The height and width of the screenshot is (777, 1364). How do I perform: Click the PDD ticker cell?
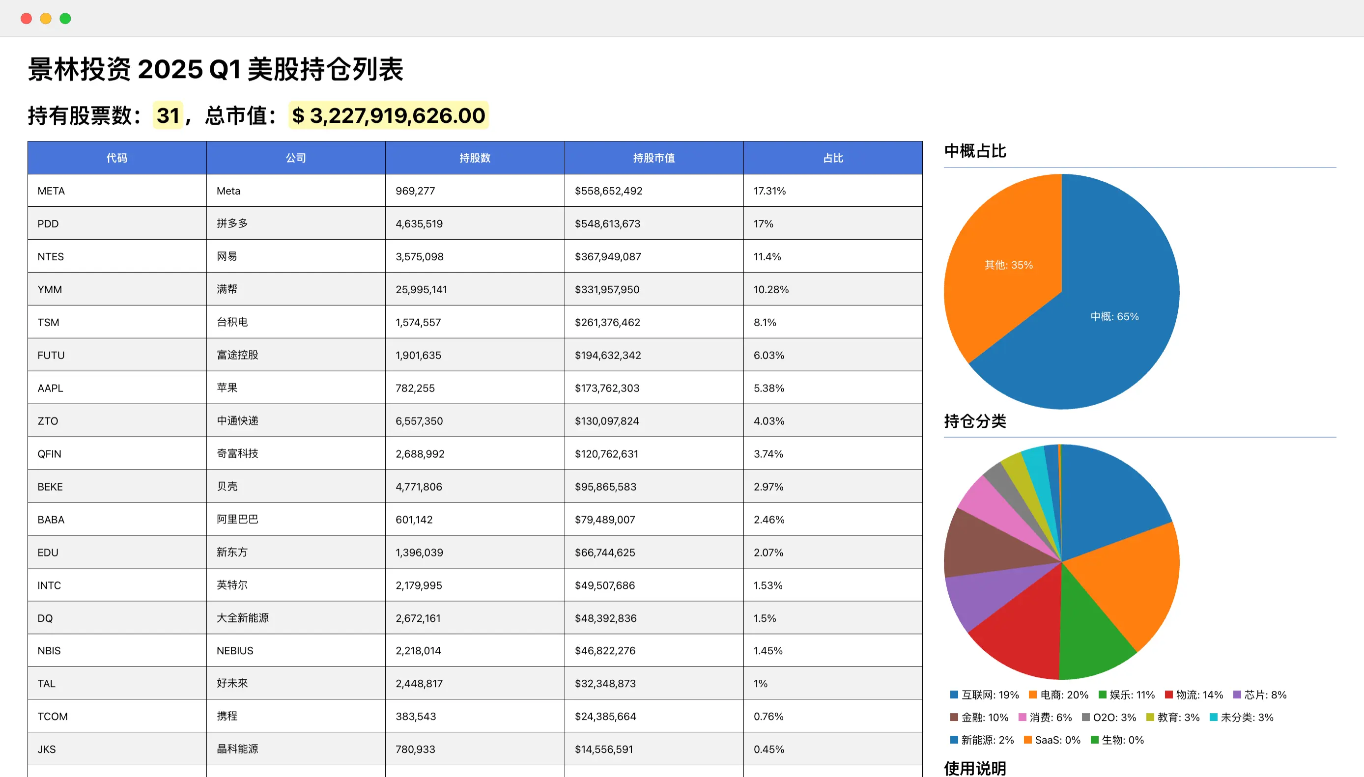click(117, 223)
